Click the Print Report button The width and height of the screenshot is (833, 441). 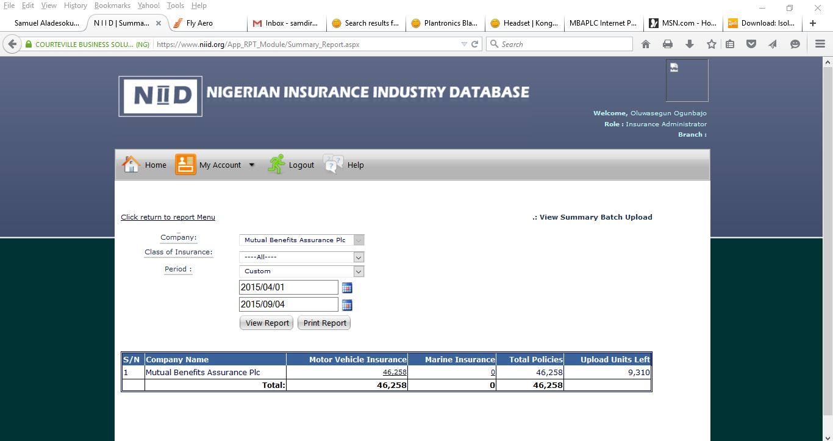(x=324, y=323)
